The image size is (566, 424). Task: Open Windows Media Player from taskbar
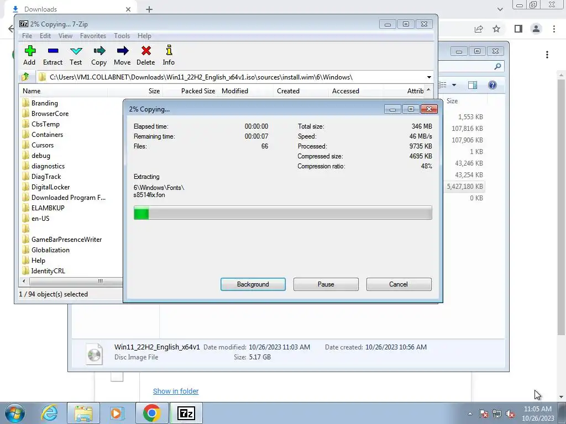pos(116,413)
